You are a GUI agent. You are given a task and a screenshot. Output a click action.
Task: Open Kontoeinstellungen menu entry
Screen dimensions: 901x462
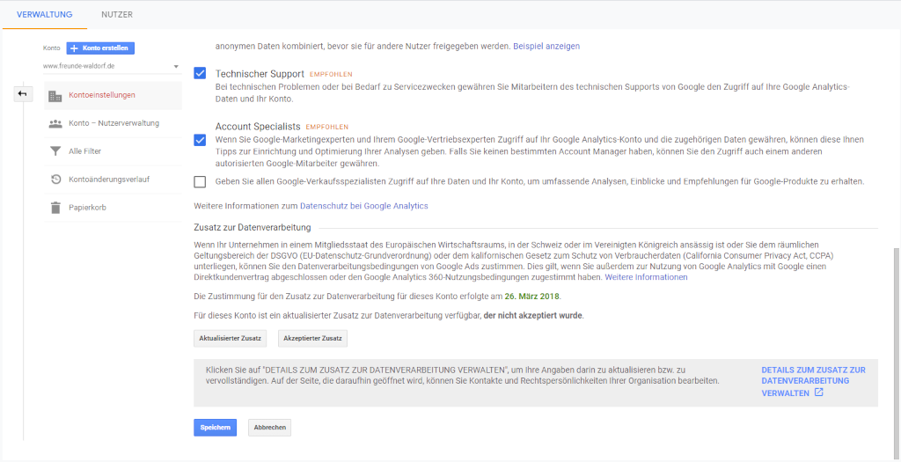point(114,95)
